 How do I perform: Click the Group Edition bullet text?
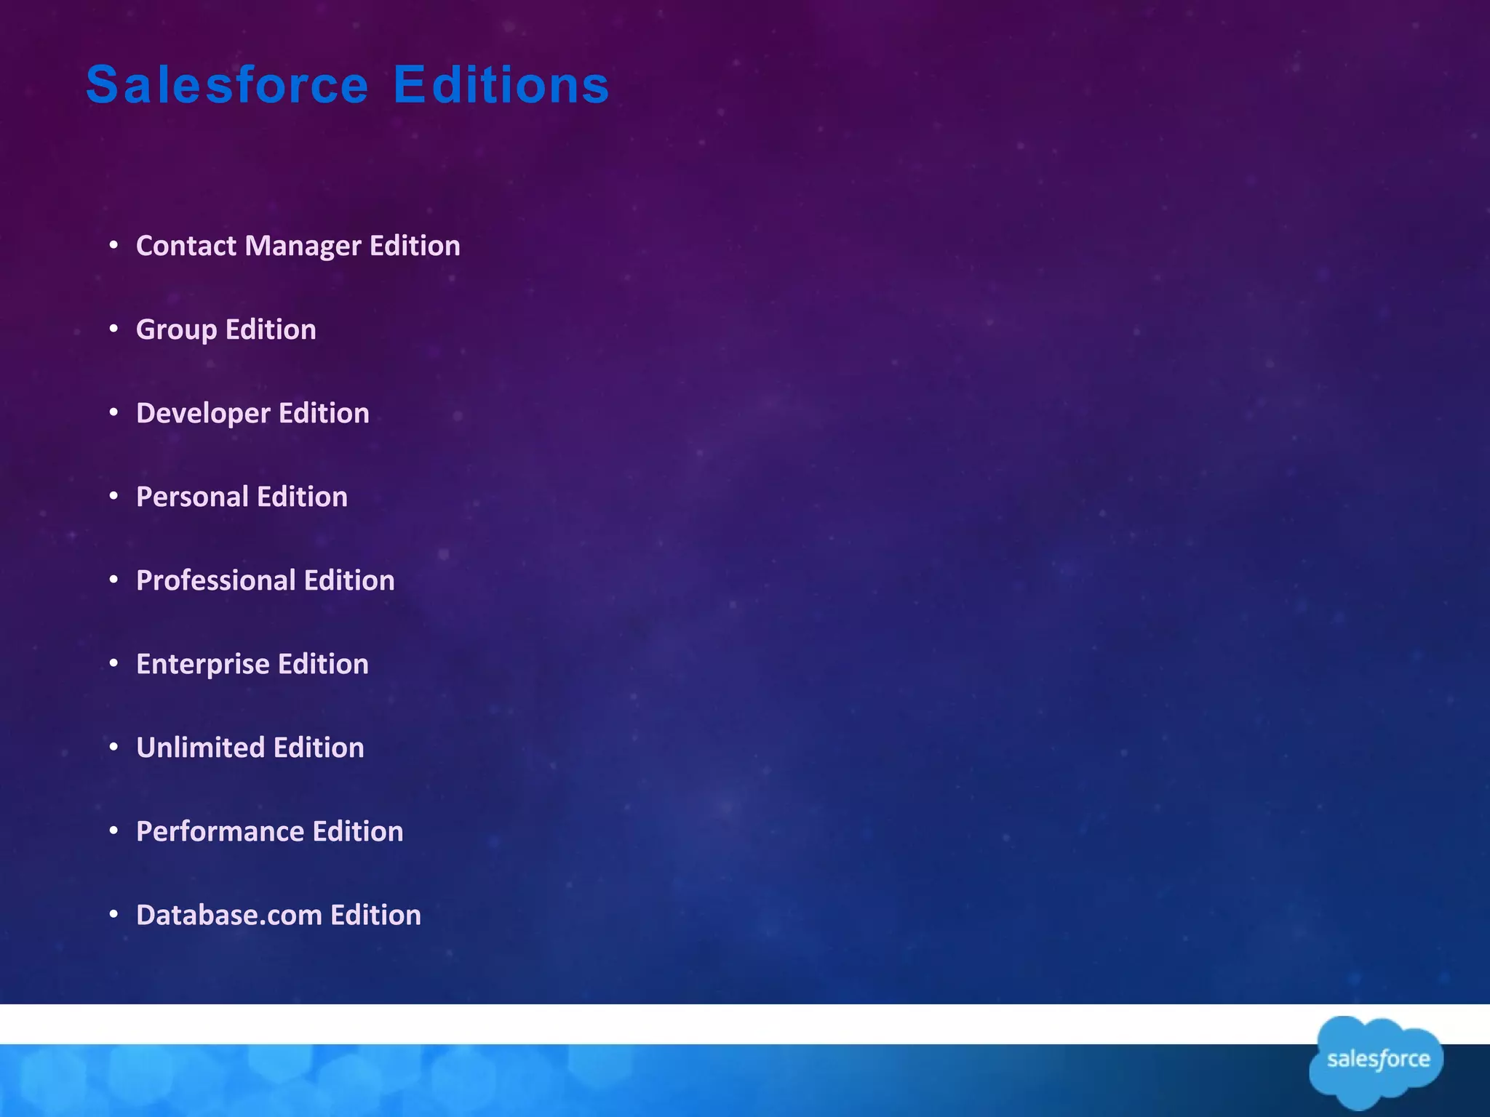[226, 329]
